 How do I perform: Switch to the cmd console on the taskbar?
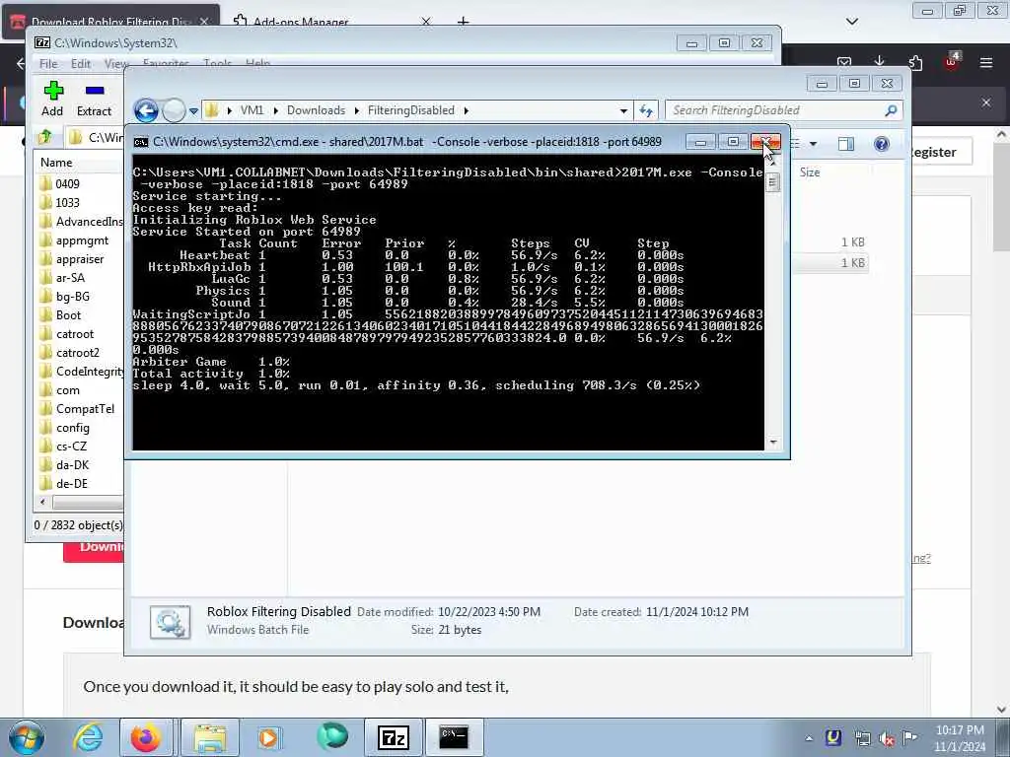click(454, 737)
